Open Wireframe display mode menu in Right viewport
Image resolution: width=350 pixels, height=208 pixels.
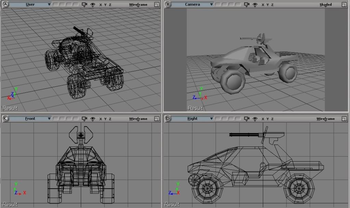click(x=325, y=119)
